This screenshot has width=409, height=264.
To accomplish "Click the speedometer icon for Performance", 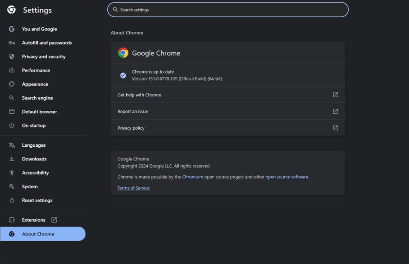I will tap(12, 70).
